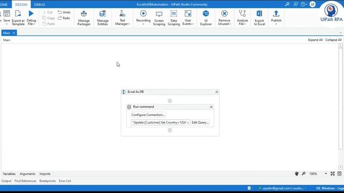This screenshot has width=344, height=193.
Task: Open the Test Manager ribbon button
Action: click(123, 18)
